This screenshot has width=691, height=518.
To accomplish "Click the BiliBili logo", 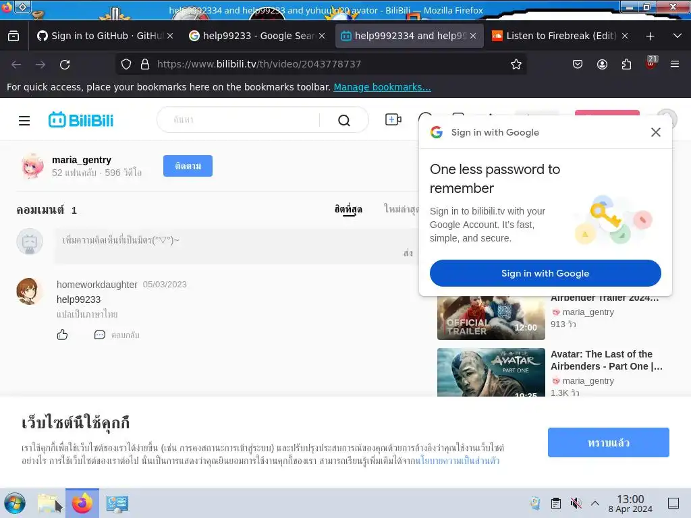I will (x=81, y=120).
